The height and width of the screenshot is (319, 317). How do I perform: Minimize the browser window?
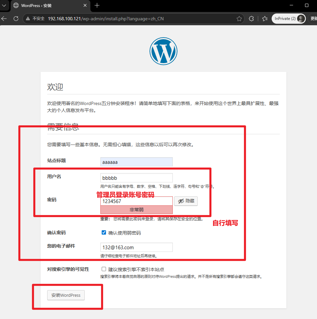[291, 6]
